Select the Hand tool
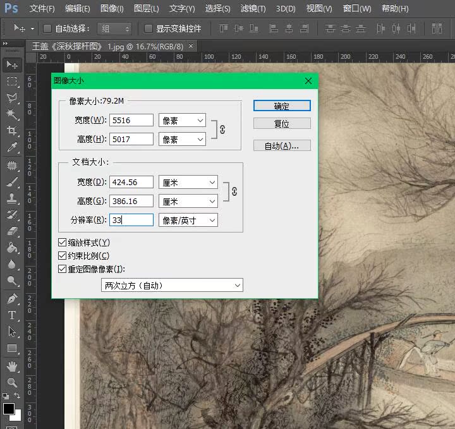Image resolution: width=455 pixels, height=429 pixels. pyautogui.click(x=12, y=366)
